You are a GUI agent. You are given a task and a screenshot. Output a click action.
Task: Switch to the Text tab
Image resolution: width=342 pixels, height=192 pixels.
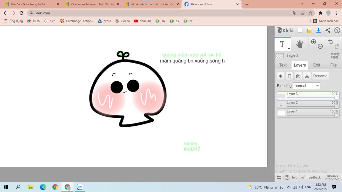click(283, 65)
